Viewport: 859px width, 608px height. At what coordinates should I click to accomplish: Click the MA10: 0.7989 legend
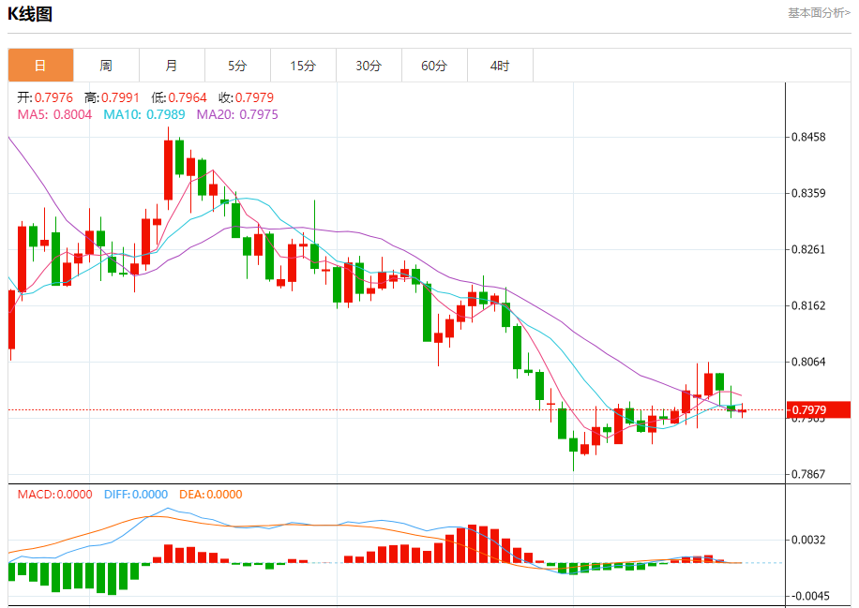point(144,114)
